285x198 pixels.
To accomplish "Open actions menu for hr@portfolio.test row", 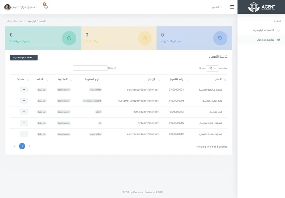I will 24,123.
